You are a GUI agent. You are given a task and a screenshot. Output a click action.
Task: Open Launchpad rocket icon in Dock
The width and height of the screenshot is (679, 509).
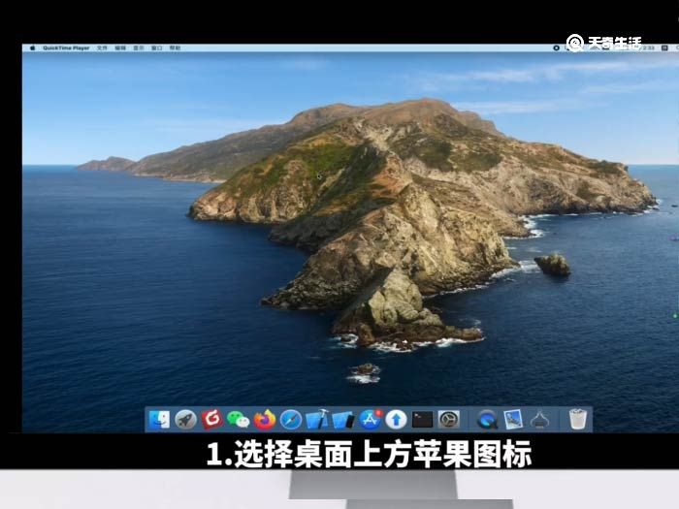point(185,419)
